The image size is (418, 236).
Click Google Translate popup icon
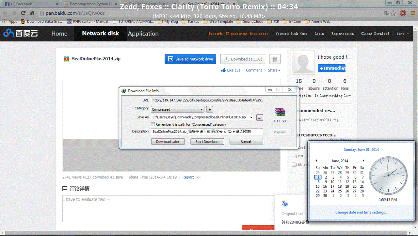285,203
